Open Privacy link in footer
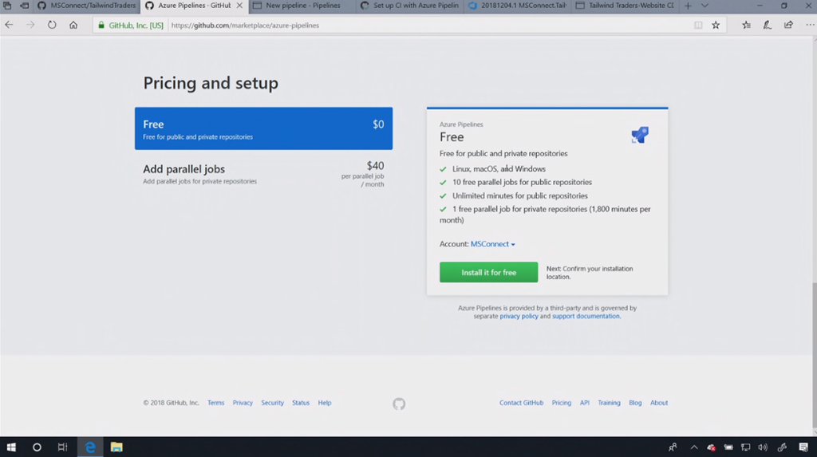 243,403
